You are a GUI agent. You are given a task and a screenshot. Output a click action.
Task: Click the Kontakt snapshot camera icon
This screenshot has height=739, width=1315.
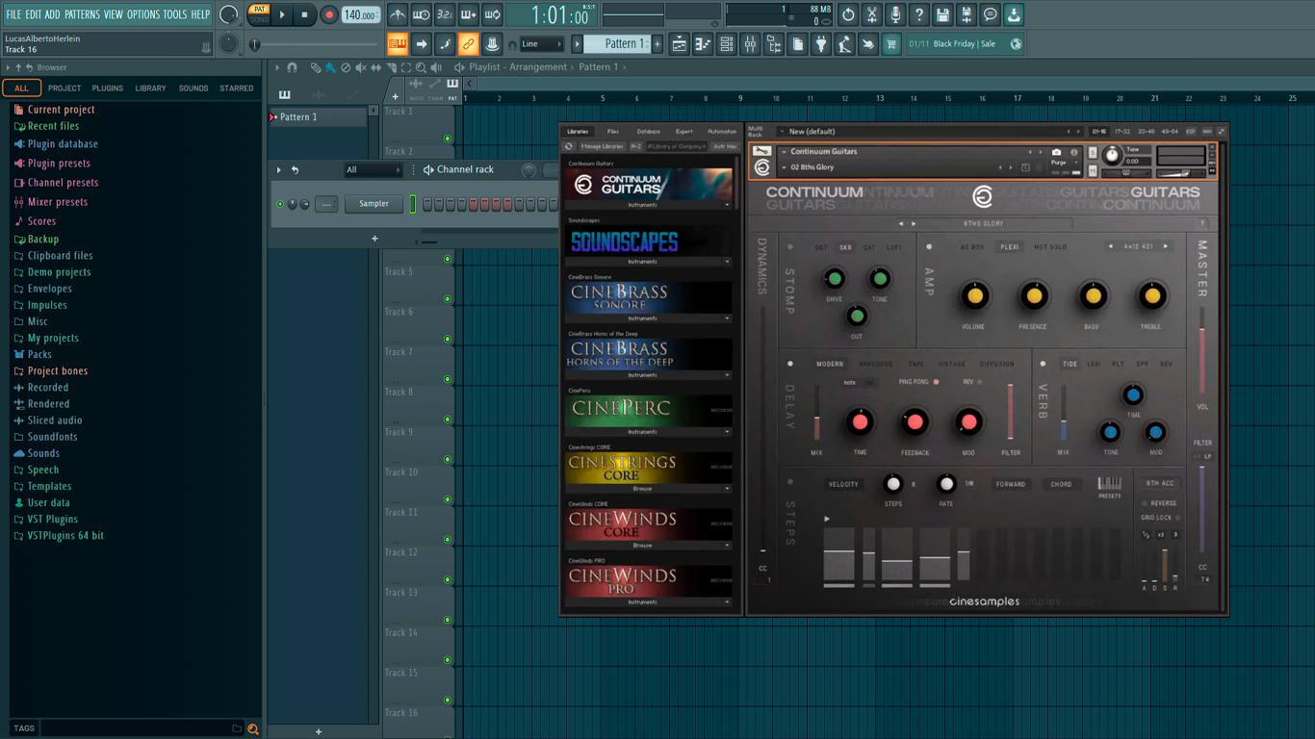[1057, 152]
